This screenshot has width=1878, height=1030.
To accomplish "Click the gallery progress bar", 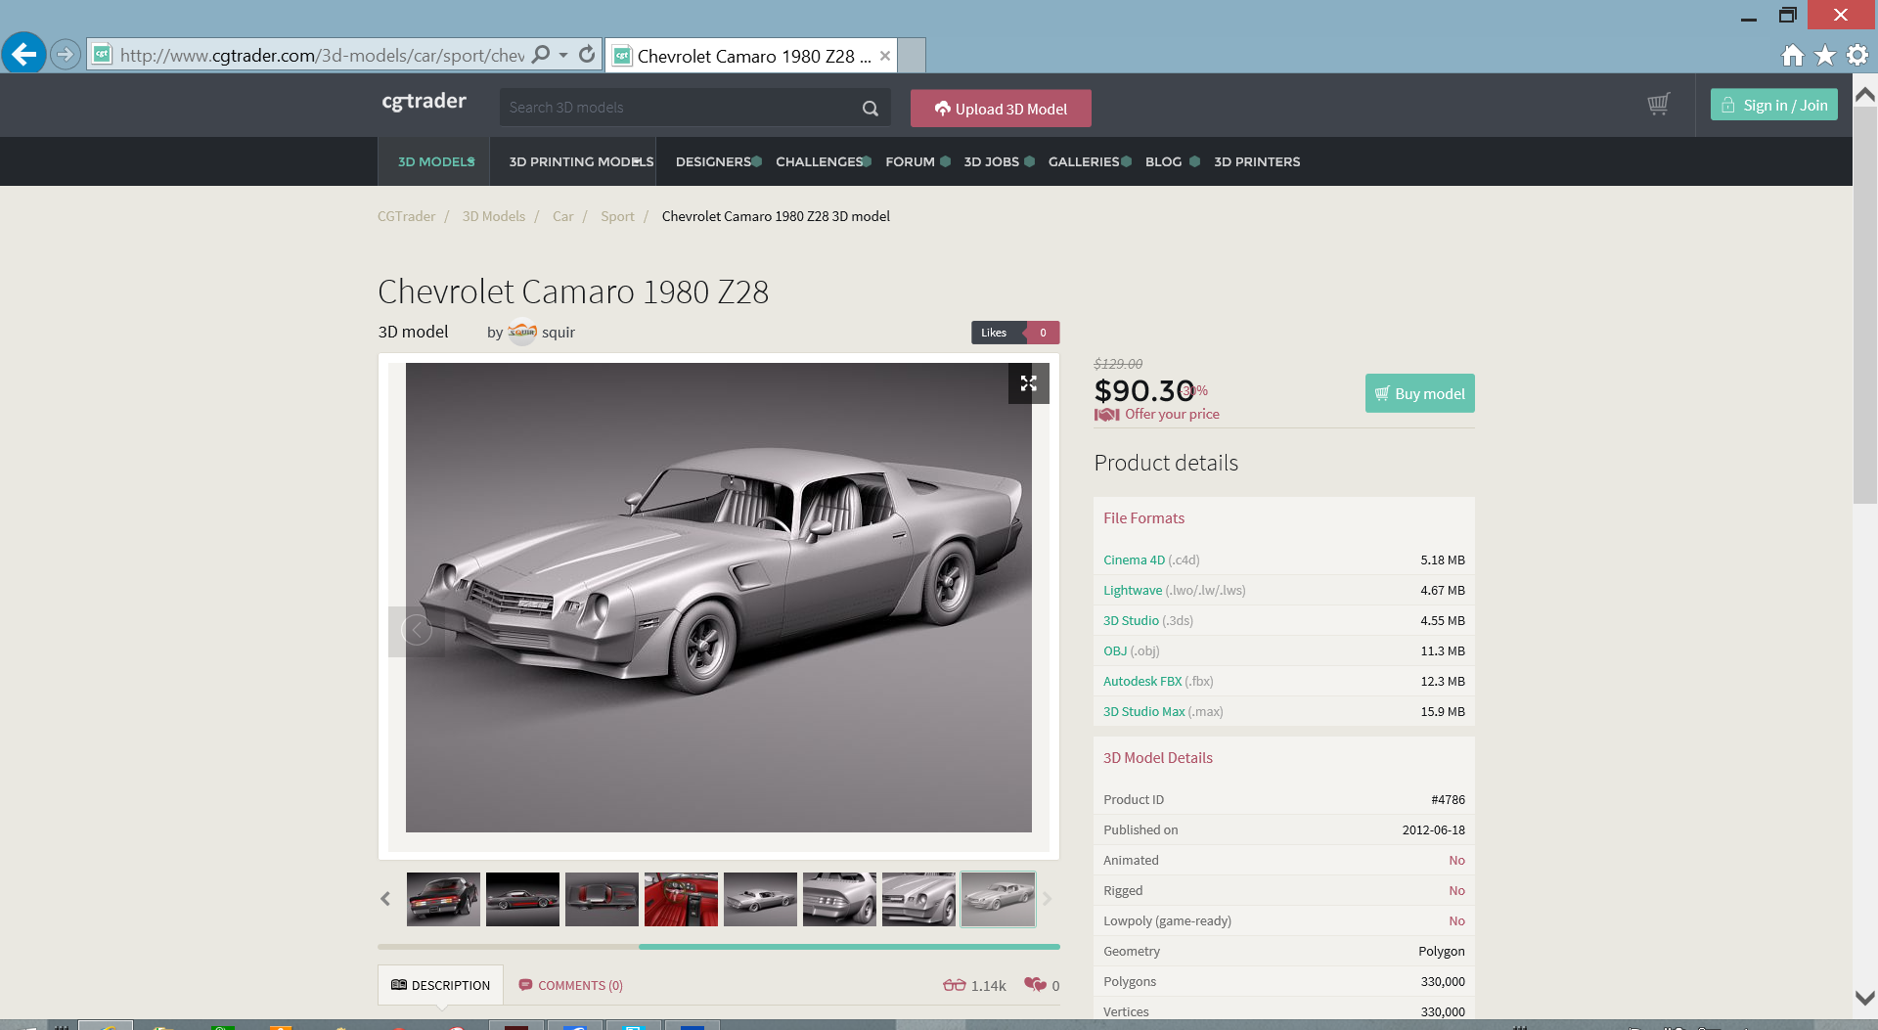I will [x=718, y=947].
